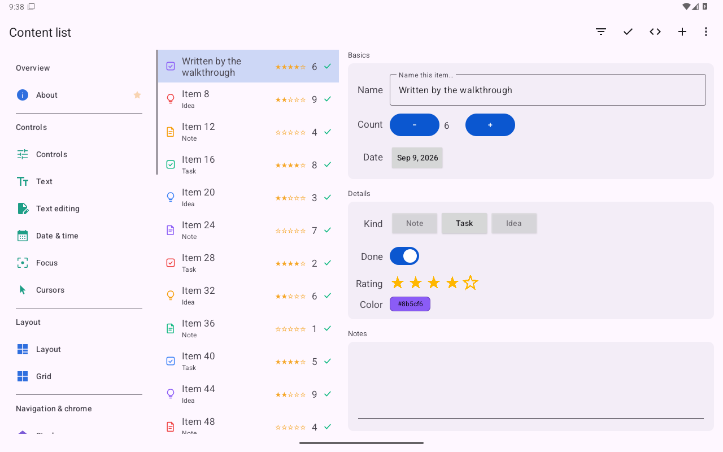Set rating to three stars
723x452 pixels.
coord(434,282)
